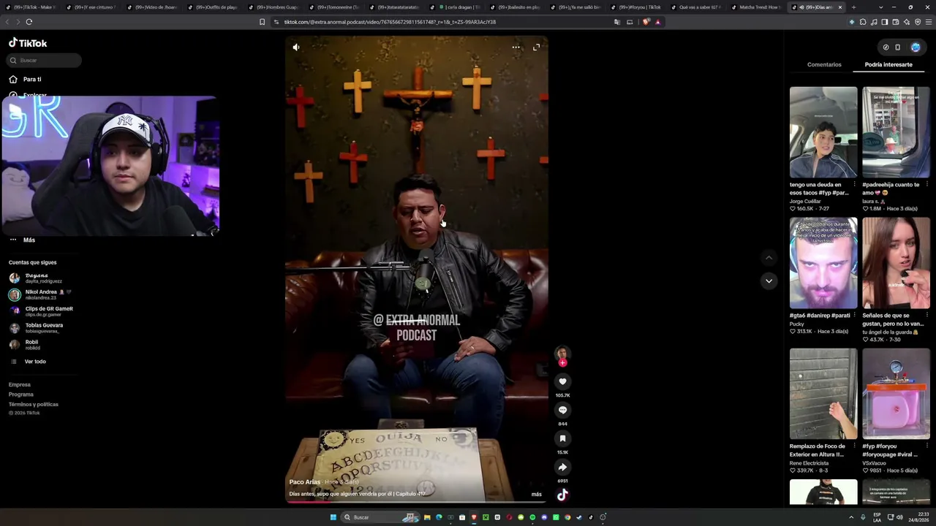The width and height of the screenshot is (936, 526).
Task: Select the Podría interesarte tab
Action: pos(888,64)
